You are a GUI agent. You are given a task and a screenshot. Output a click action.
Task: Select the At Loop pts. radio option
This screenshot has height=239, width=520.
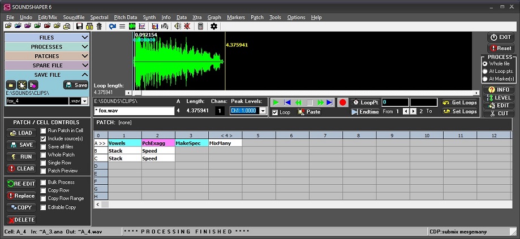tap(485, 71)
